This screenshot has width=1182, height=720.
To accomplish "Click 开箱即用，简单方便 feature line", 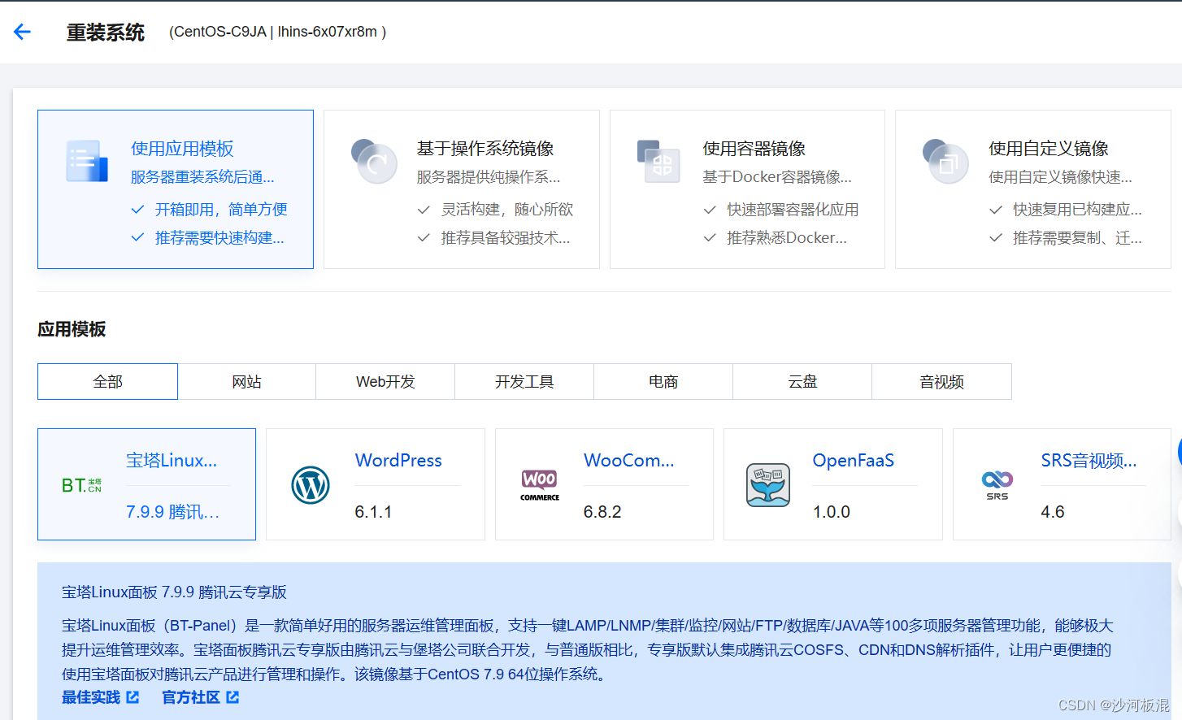I will tap(221, 210).
